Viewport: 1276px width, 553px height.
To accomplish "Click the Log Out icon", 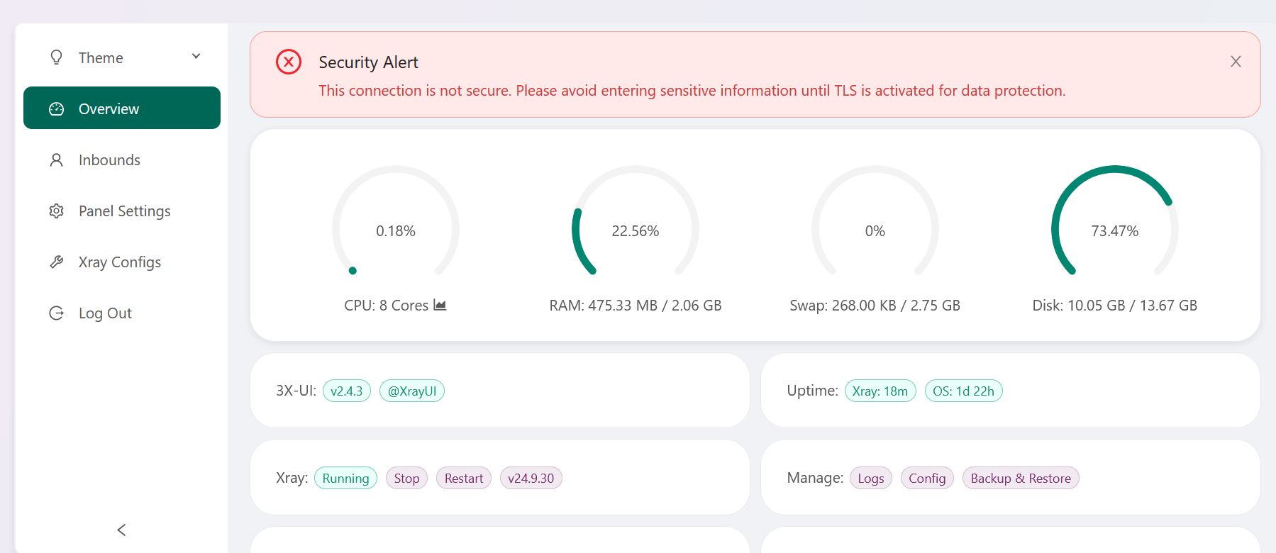I will pos(57,313).
